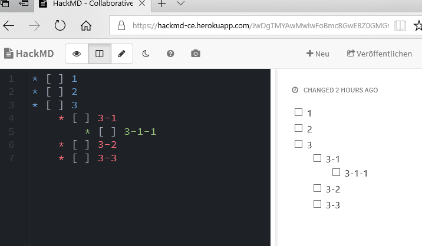The image size is (422, 246).
Task: Click the Veröffentlichen publish button
Action: (380, 54)
